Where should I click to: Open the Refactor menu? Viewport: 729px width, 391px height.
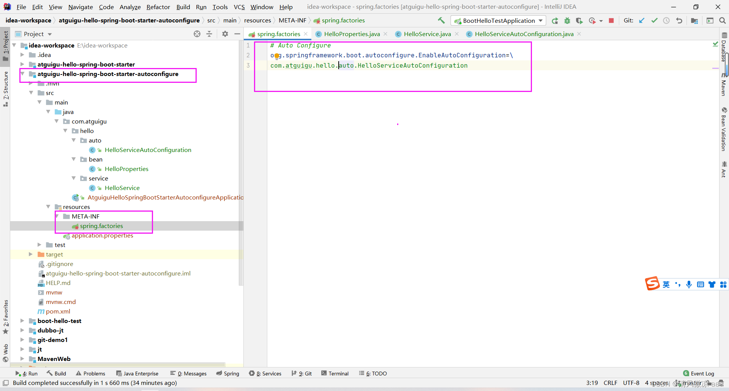158,7
